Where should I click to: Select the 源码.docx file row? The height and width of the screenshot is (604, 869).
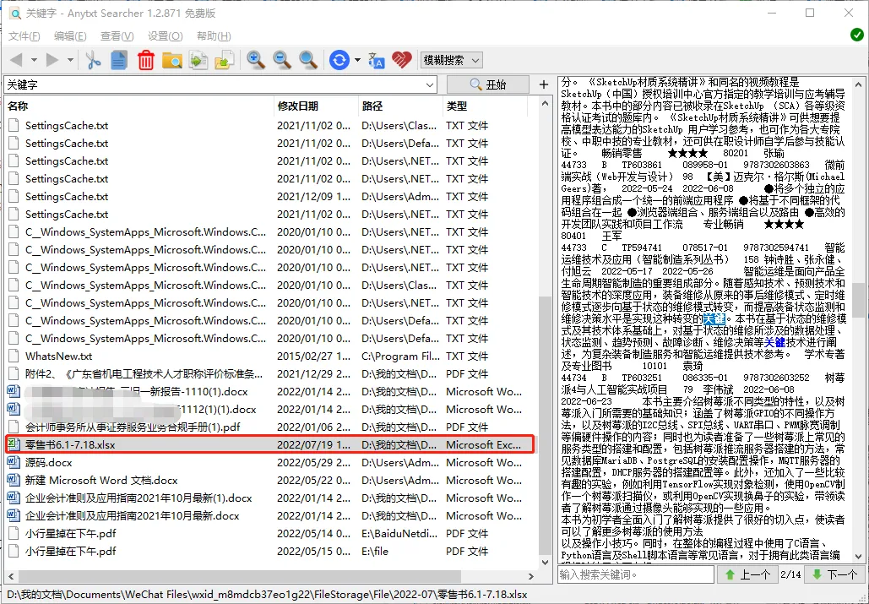pyautogui.click(x=270, y=462)
